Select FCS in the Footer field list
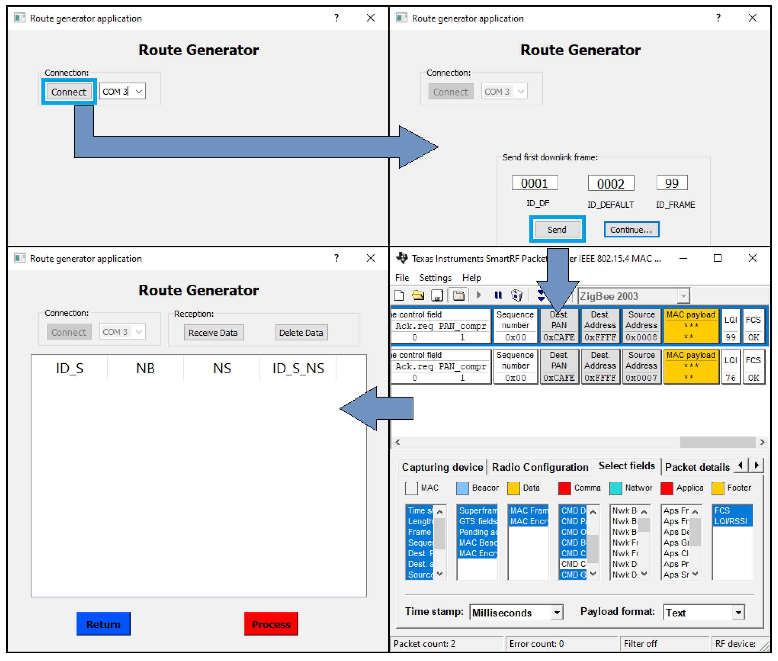The width and height of the screenshot is (778, 661). (722, 510)
